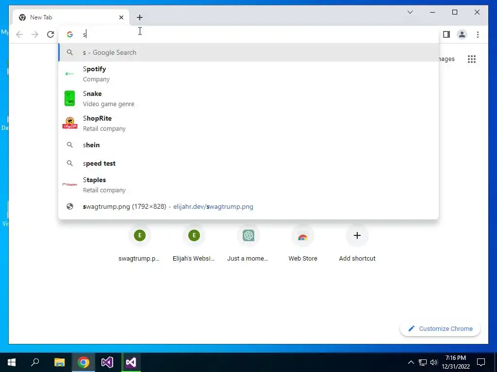
Task: Click the Add shortcut button
Action: pos(357,243)
